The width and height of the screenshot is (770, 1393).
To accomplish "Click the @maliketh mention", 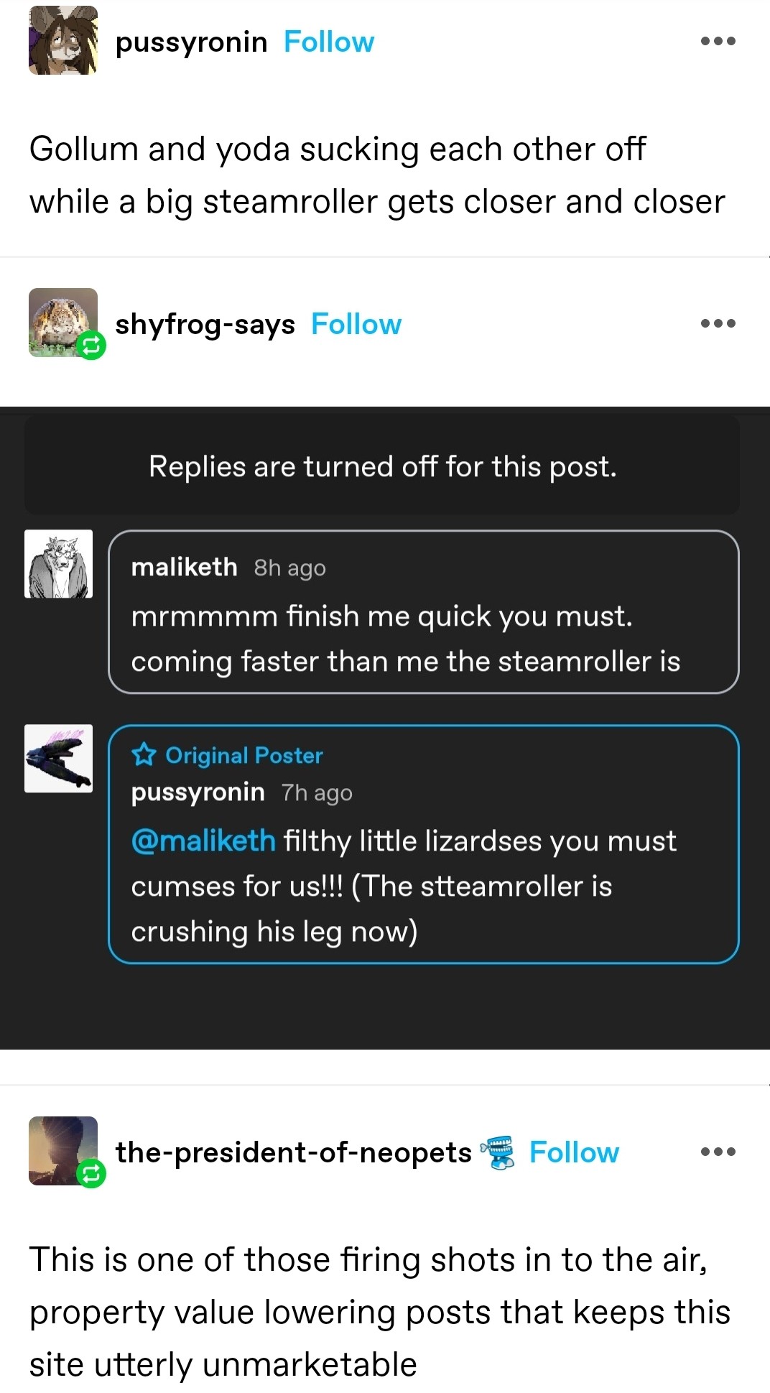I will tap(203, 841).
